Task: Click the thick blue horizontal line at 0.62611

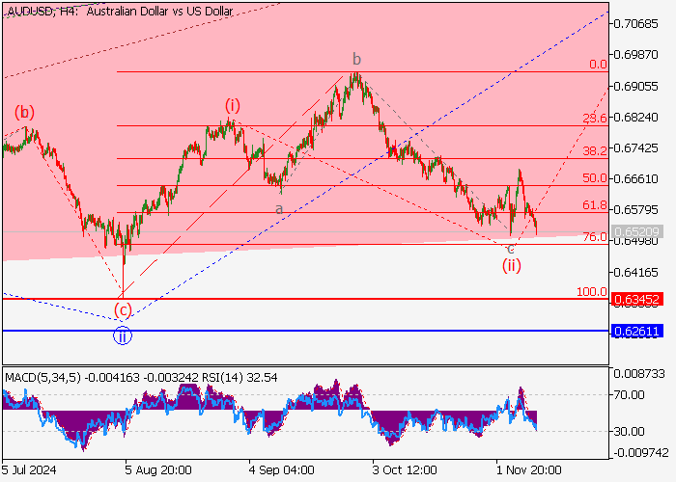Action: (x=306, y=331)
